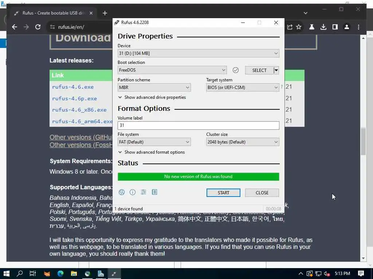Open the Boot selection FreeDOS dropdown

[172, 70]
